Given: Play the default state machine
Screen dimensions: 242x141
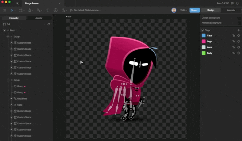Looking at the screenshot, I should 71,10.
